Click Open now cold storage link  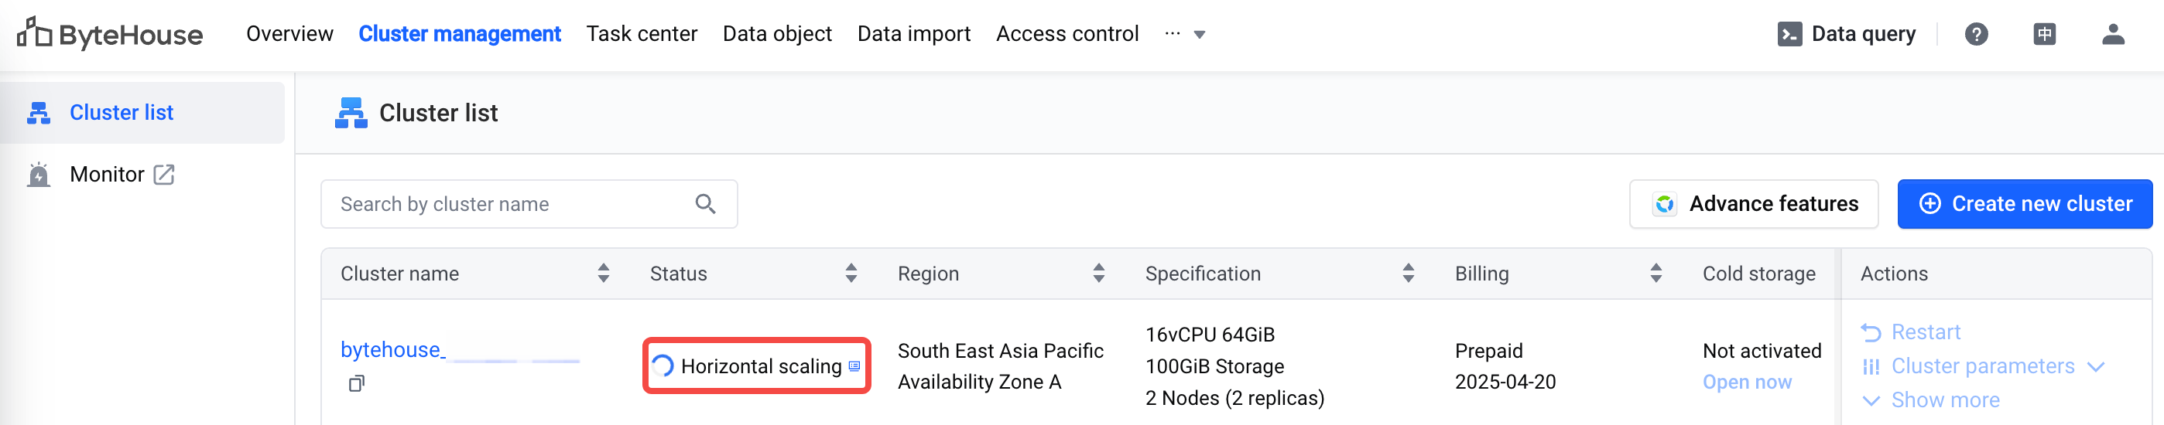point(1747,382)
